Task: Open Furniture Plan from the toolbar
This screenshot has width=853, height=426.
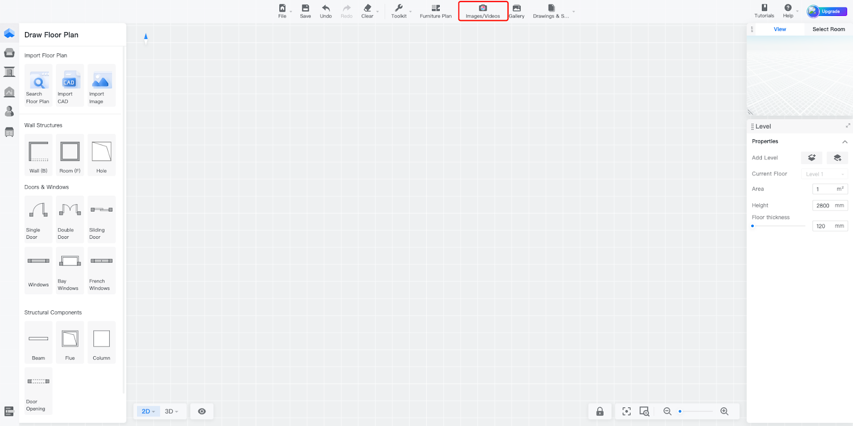Action: coord(436,11)
